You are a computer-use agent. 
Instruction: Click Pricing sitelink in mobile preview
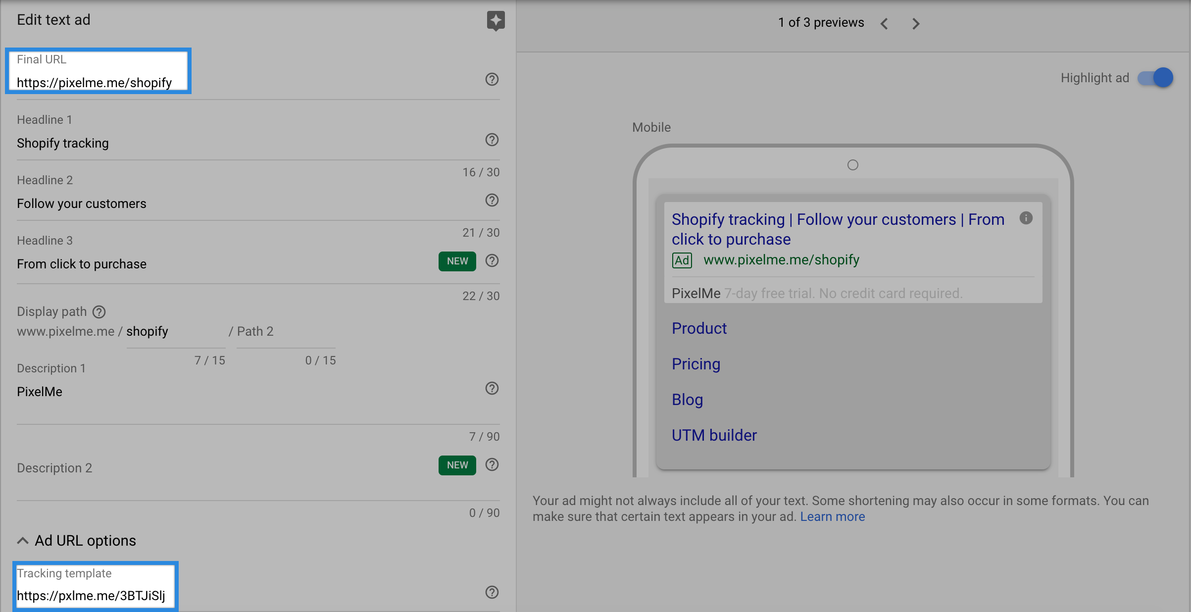(696, 364)
